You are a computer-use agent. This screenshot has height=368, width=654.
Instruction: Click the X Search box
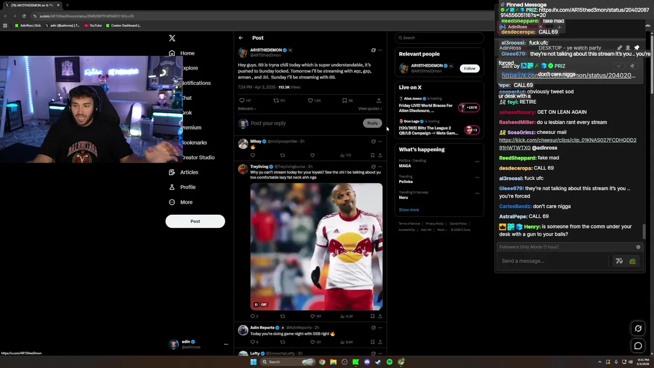pyautogui.click(x=439, y=38)
